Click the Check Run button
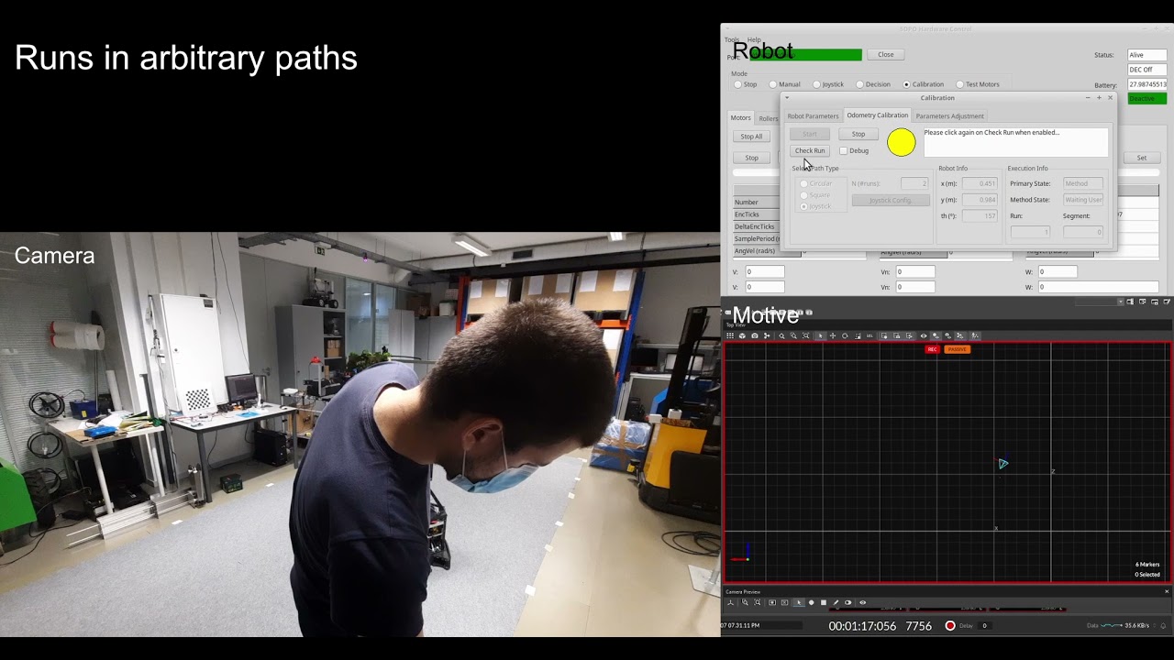Screen dimensions: 1174x660 (x=810, y=150)
